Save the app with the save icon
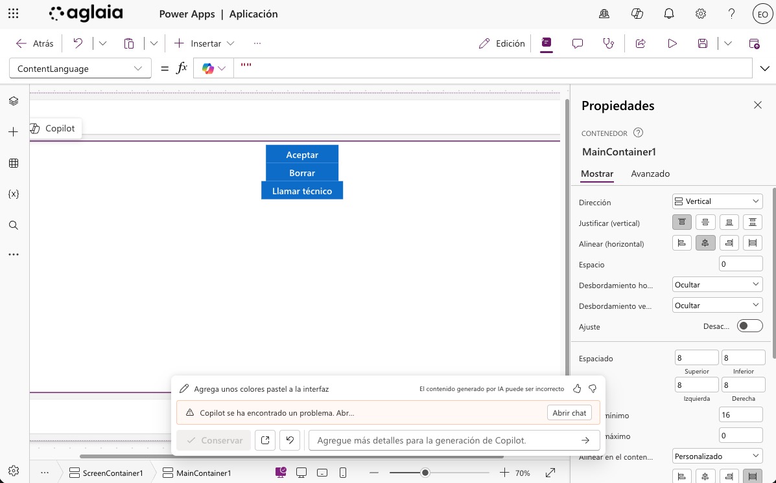Image resolution: width=776 pixels, height=483 pixels. (702, 43)
